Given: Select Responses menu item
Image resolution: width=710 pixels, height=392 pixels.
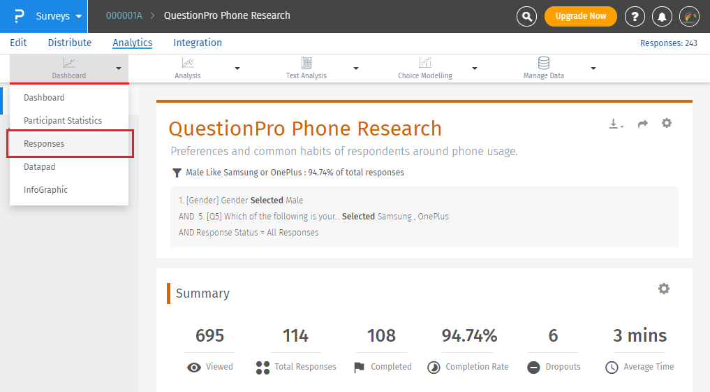Looking at the screenshot, I should point(70,144).
